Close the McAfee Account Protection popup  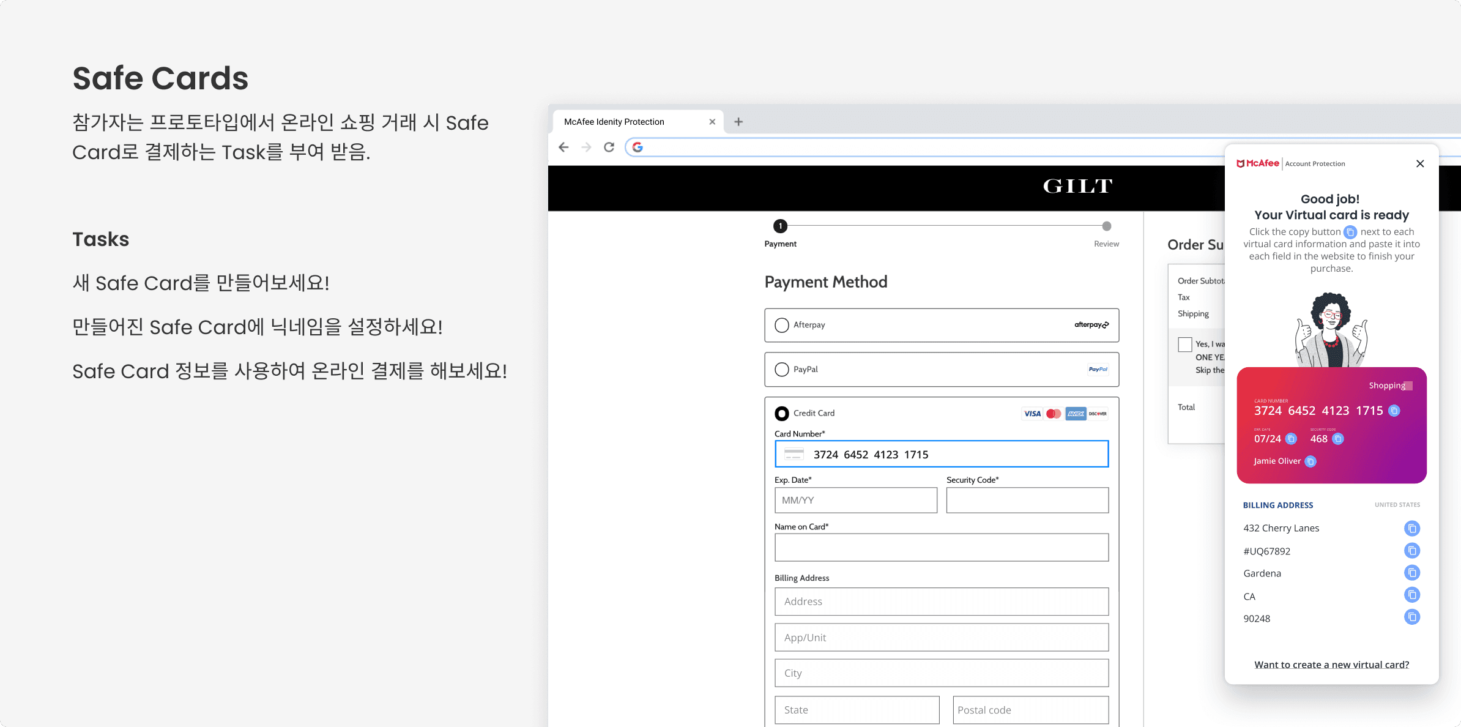coord(1420,163)
